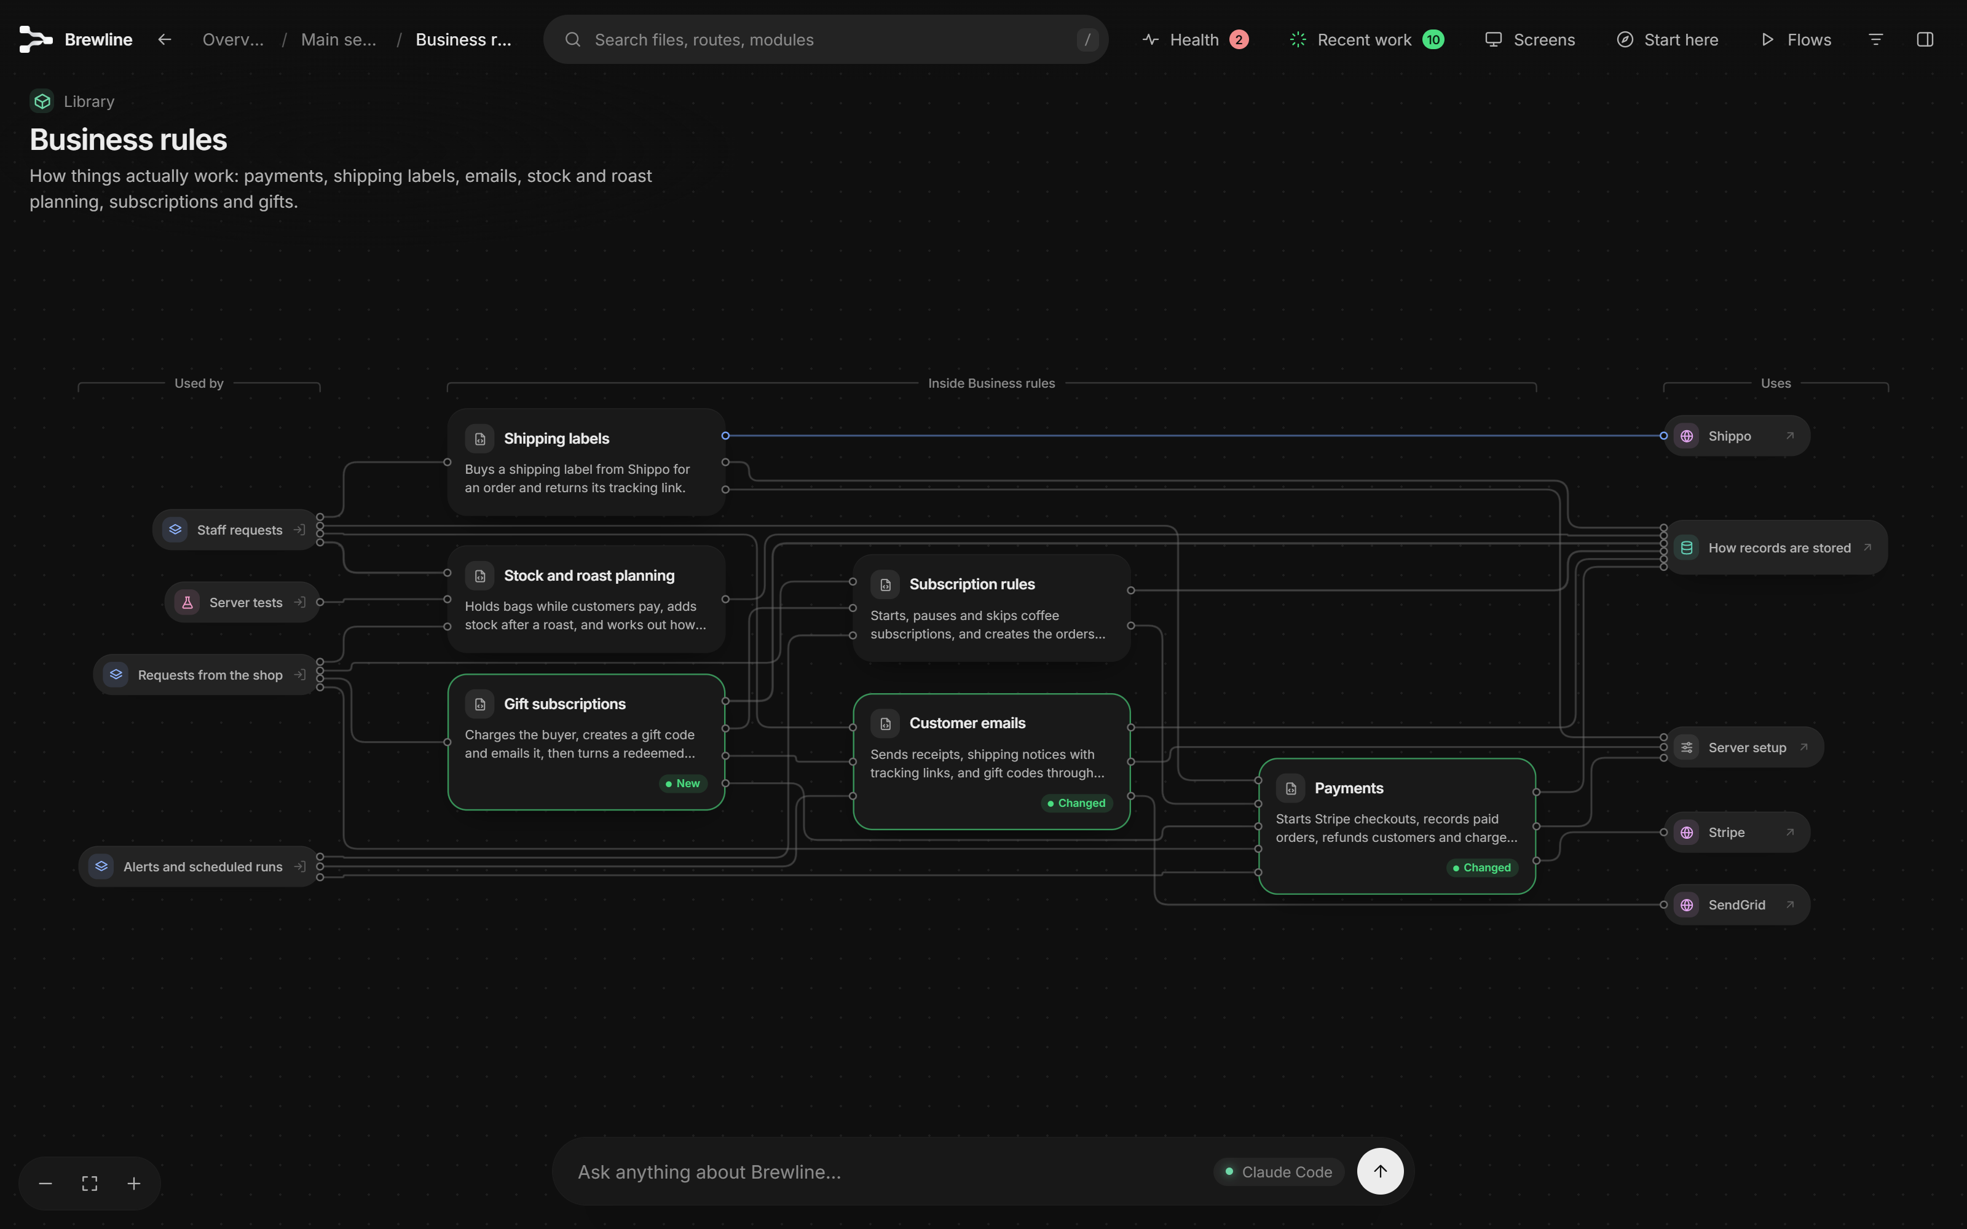Click the green Library cube icon

pyautogui.click(x=42, y=101)
